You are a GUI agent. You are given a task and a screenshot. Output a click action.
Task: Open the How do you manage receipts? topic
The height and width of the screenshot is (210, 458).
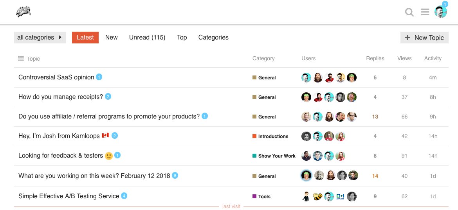coord(61,97)
